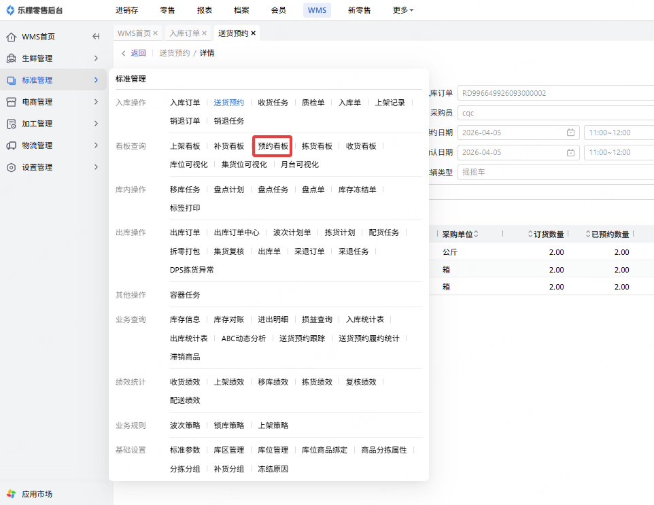Click the 电商管理 sidebar icon
654x505 pixels.
(x=12, y=102)
